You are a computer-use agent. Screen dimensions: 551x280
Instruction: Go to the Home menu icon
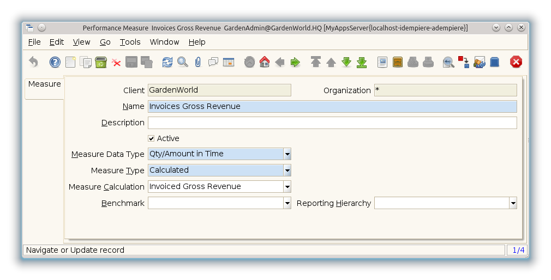[265, 62]
